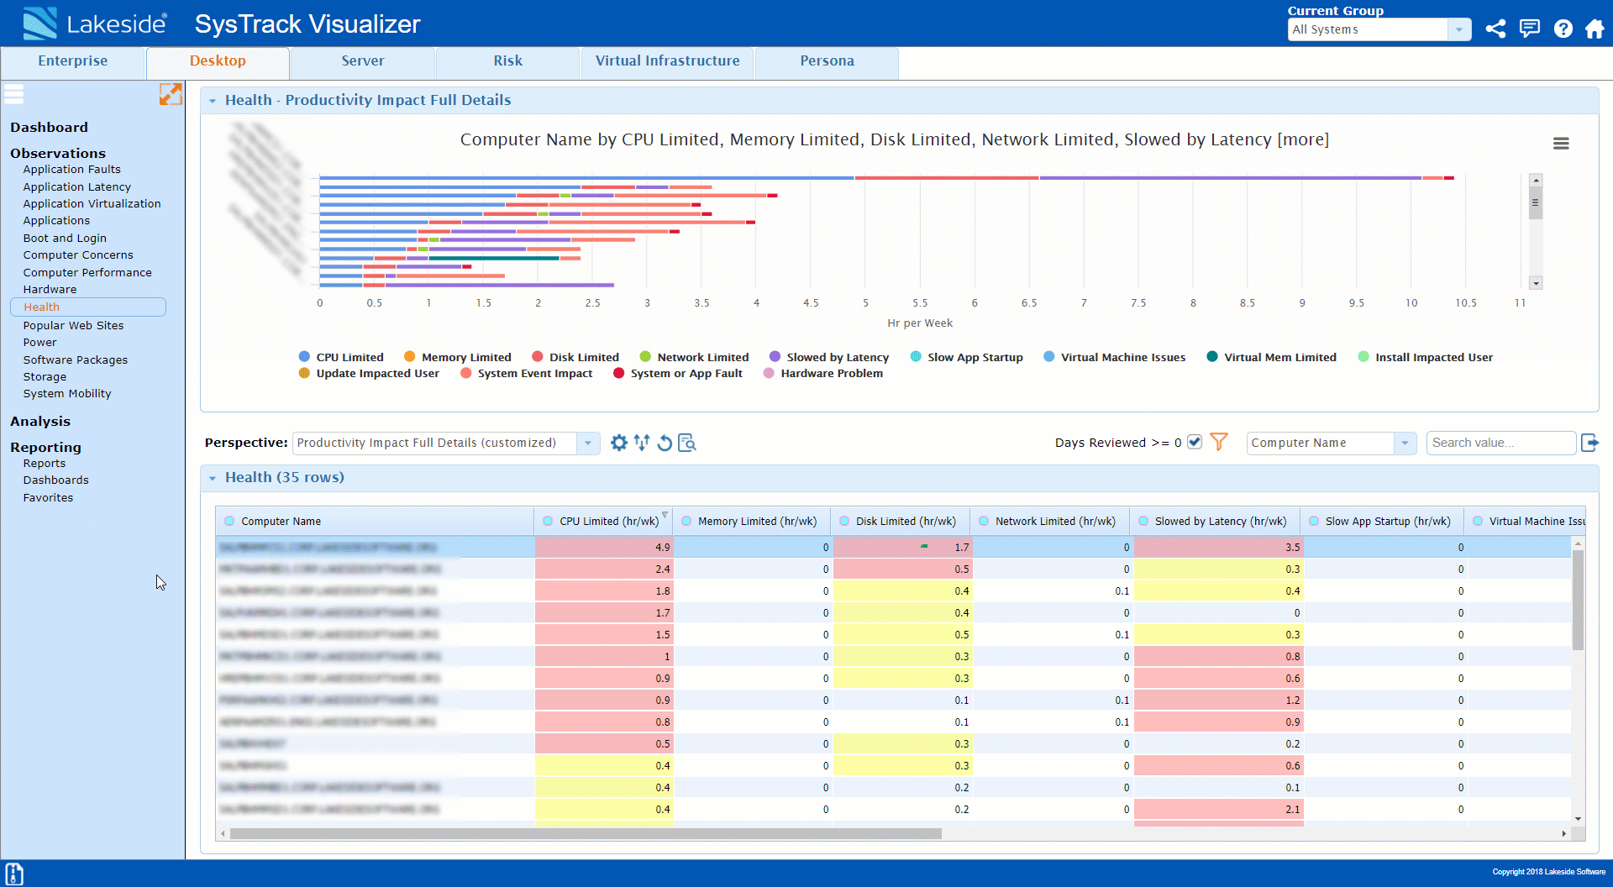Apply the orange filter funnel icon
This screenshot has width=1613, height=887.
pyautogui.click(x=1219, y=442)
